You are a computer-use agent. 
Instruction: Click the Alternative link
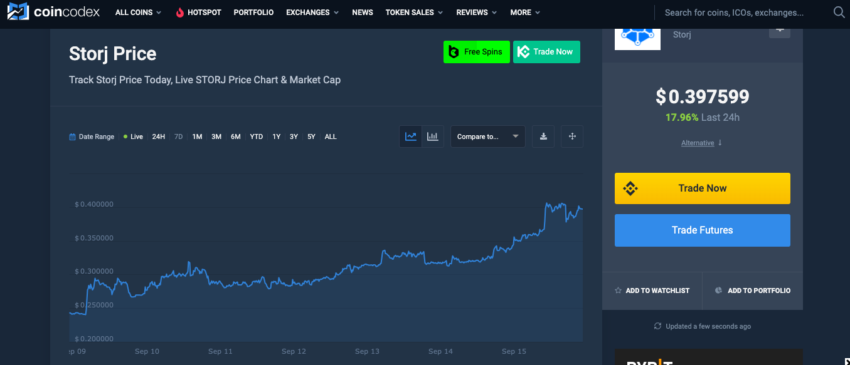coord(698,143)
